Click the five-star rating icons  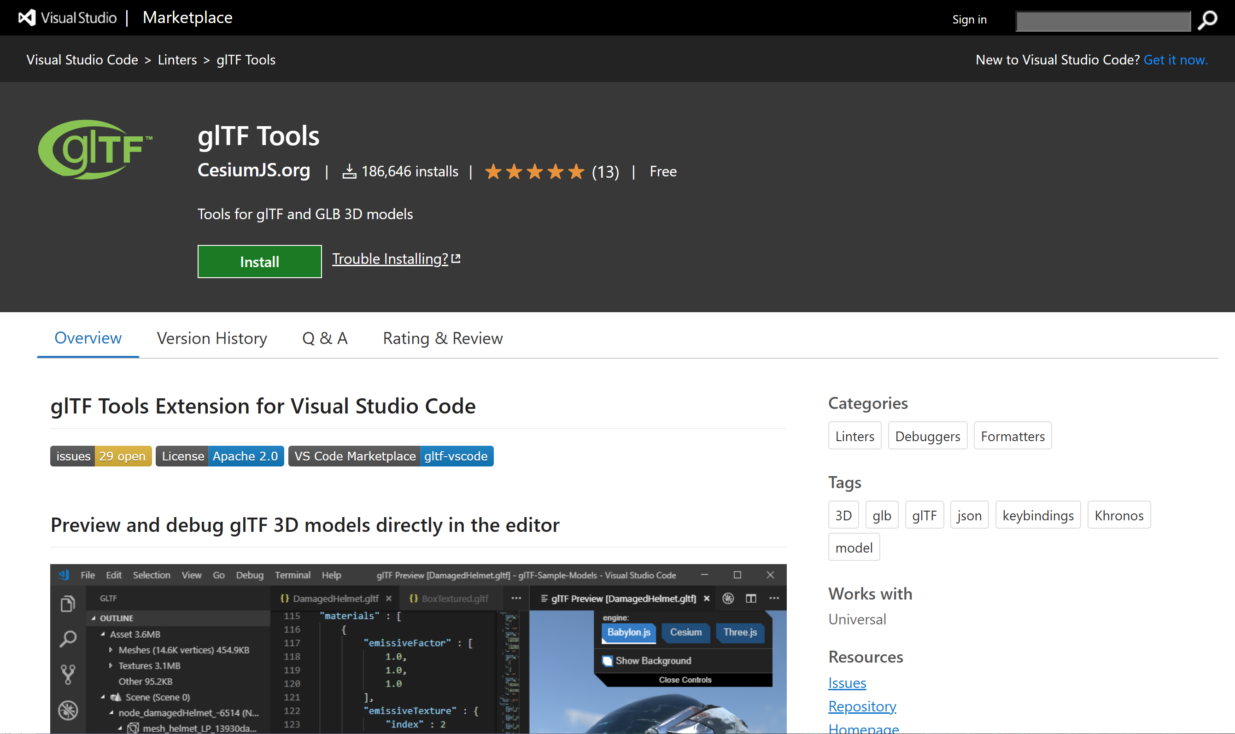point(534,172)
